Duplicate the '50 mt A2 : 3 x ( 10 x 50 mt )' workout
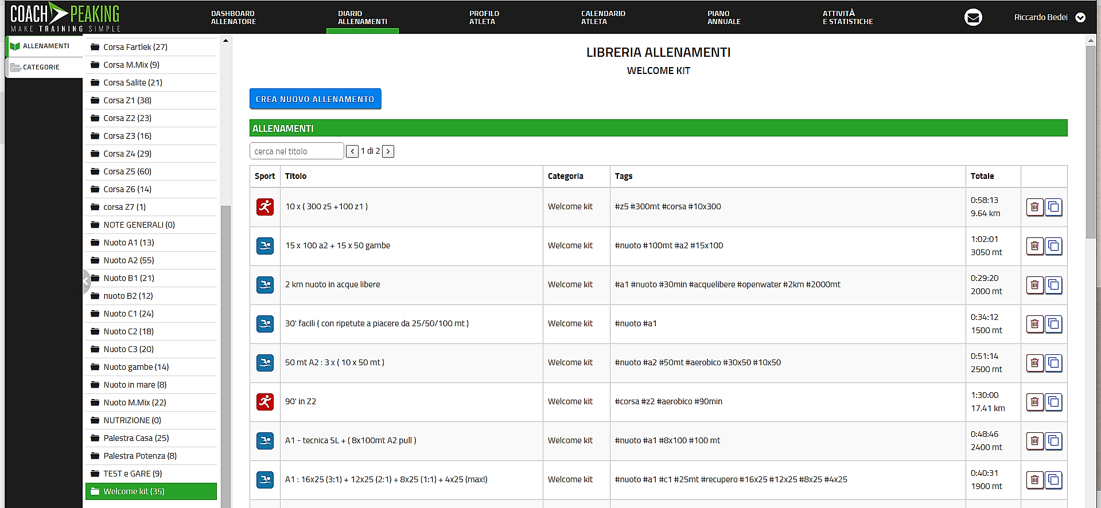This screenshot has width=1101, height=508. (1053, 363)
